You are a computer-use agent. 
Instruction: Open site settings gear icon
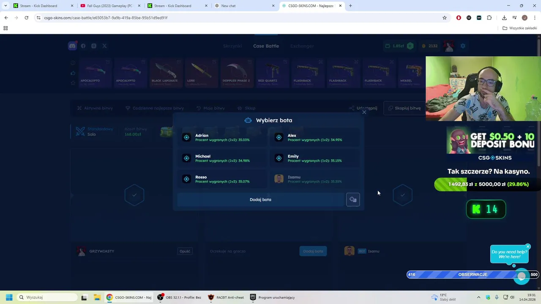pyautogui.click(x=463, y=46)
